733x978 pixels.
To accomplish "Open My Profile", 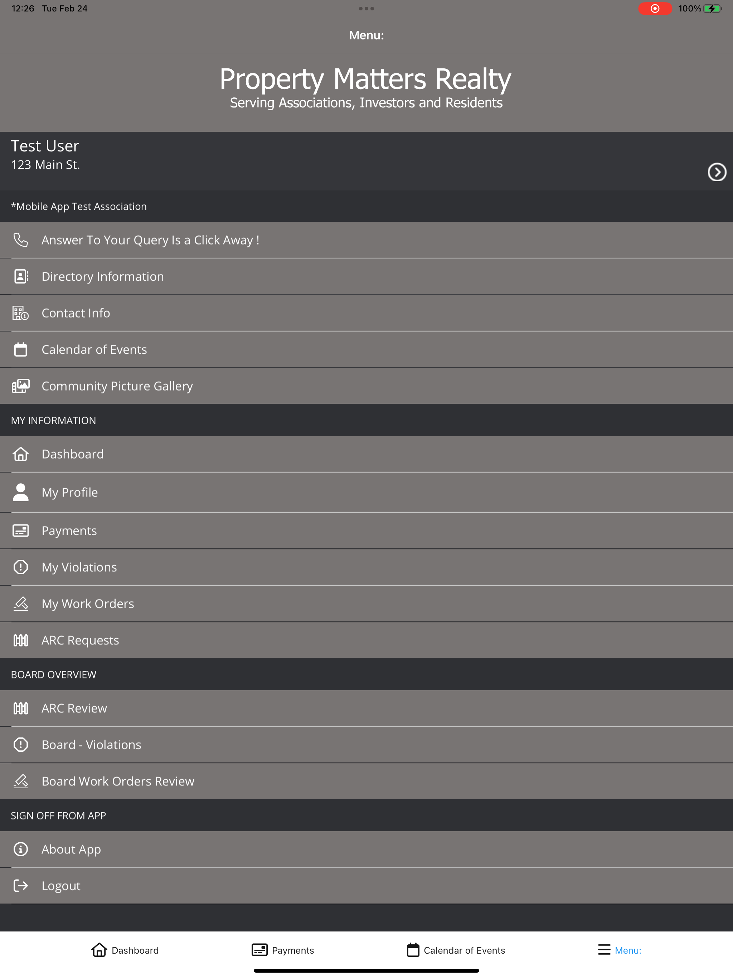I will (x=366, y=492).
